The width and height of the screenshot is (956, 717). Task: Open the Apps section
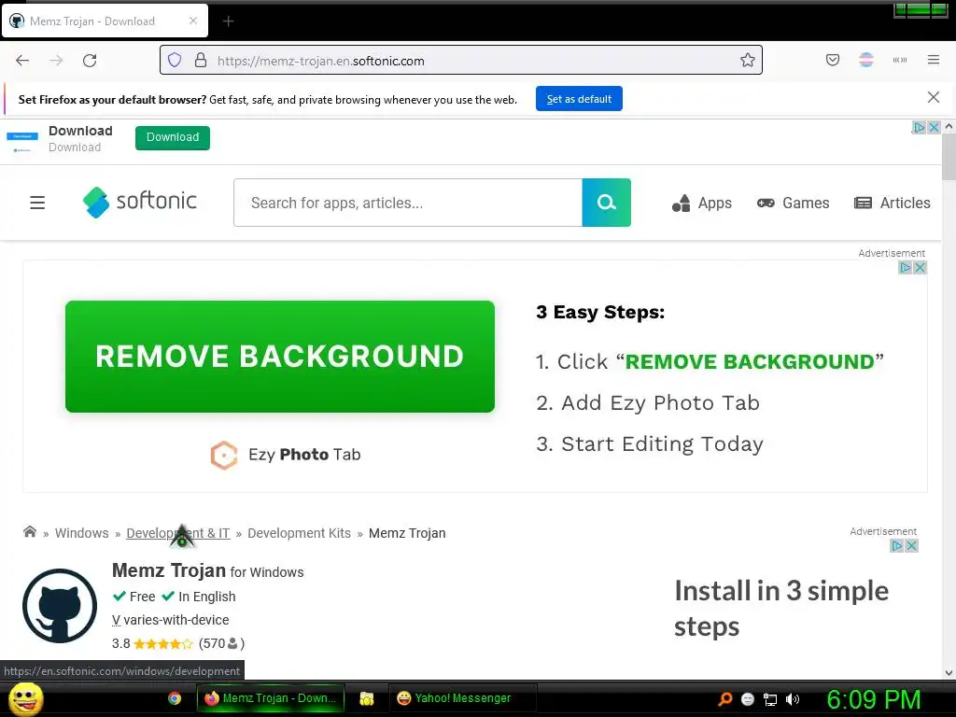[x=702, y=203]
